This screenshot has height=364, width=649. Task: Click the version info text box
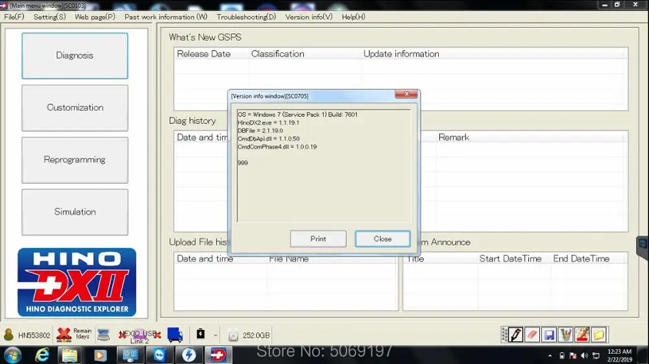[x=324, y=166]
